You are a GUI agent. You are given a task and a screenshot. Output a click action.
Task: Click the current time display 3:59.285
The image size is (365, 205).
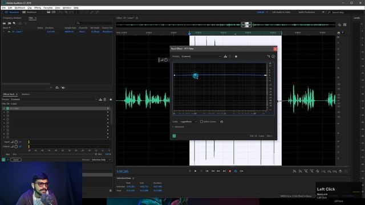[x=123, y=171]
